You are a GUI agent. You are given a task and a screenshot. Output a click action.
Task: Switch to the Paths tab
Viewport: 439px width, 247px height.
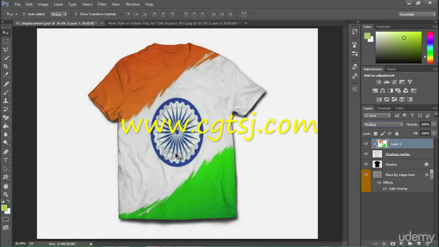399,108
